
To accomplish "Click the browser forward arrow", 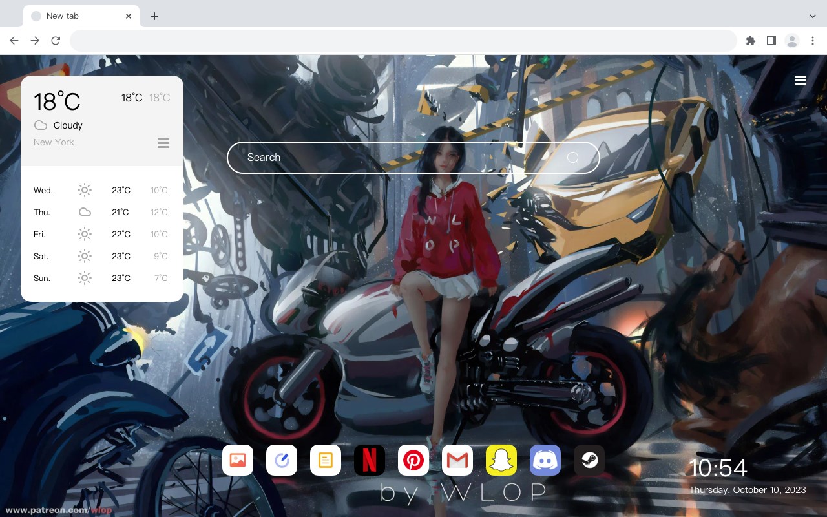I will (35, 41).
